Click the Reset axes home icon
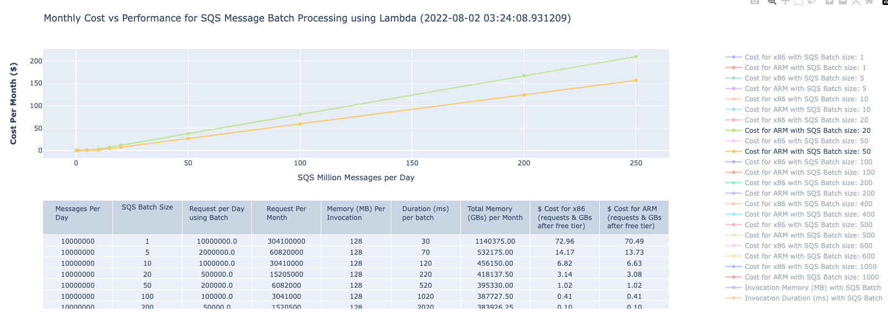Image resolution: width=888 pixels, height=312 pixels. (x=869, y=2)
